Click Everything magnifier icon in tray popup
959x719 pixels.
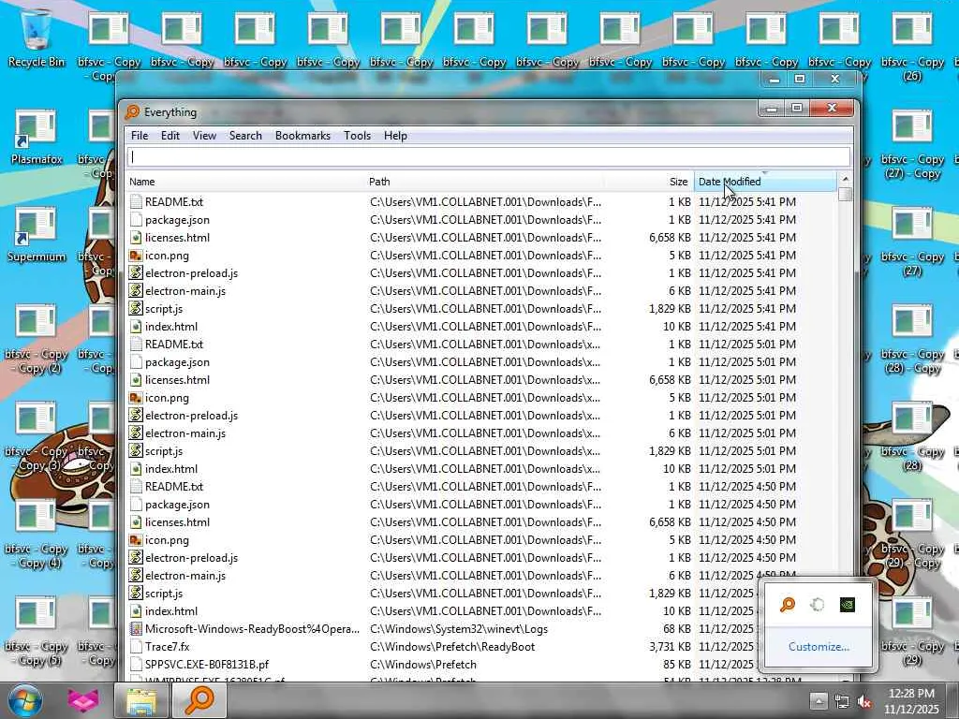788,605
